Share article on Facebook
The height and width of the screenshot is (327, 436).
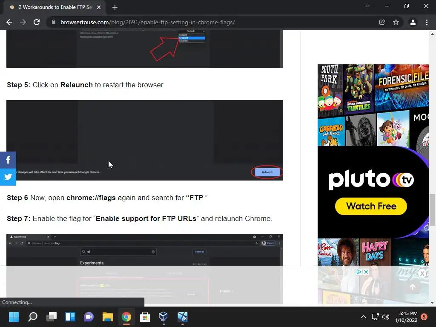click(x=8, y=160)
